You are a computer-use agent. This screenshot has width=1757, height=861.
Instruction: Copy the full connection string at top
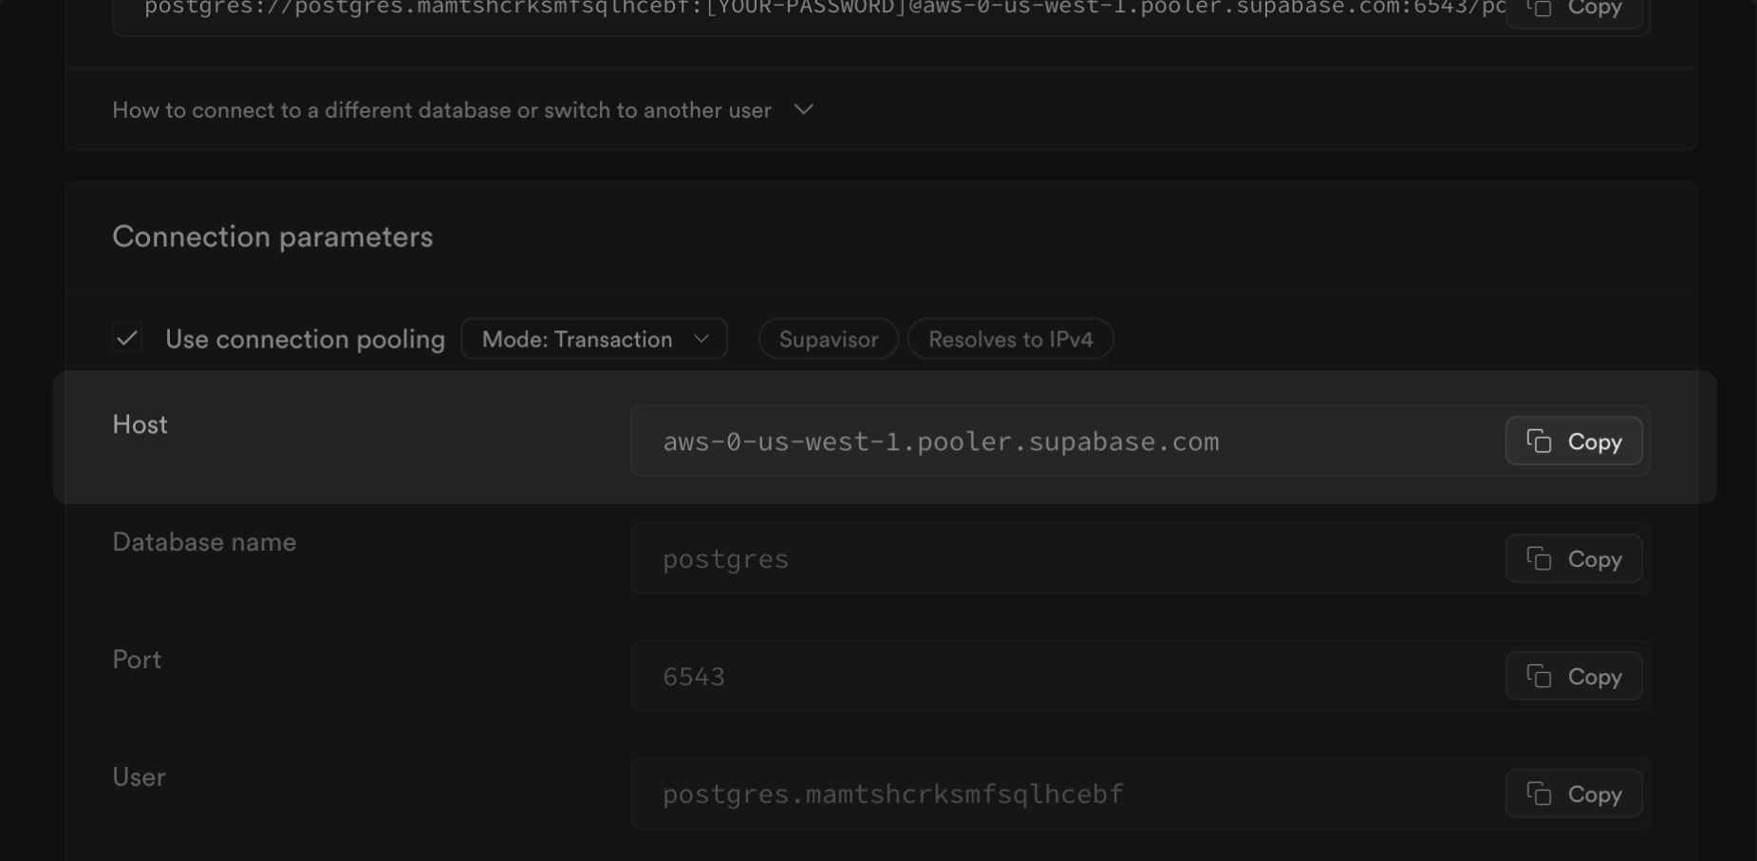coord(1573,9)
